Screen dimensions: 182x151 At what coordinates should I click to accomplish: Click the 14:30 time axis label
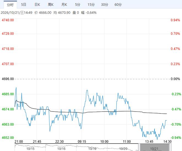tap(167, 142)
